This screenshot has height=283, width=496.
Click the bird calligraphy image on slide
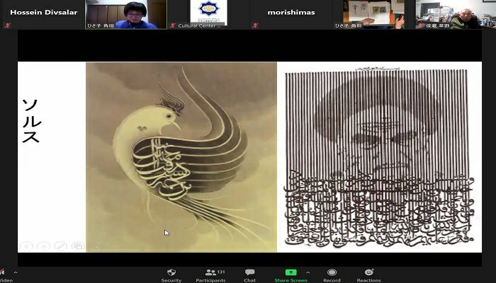[x=181, y=156]
